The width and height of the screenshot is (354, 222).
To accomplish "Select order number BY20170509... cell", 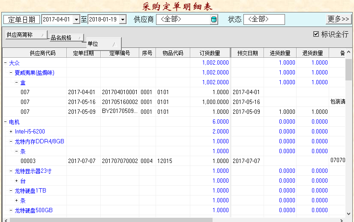I will pyautogui.click(x=120, y=112).
